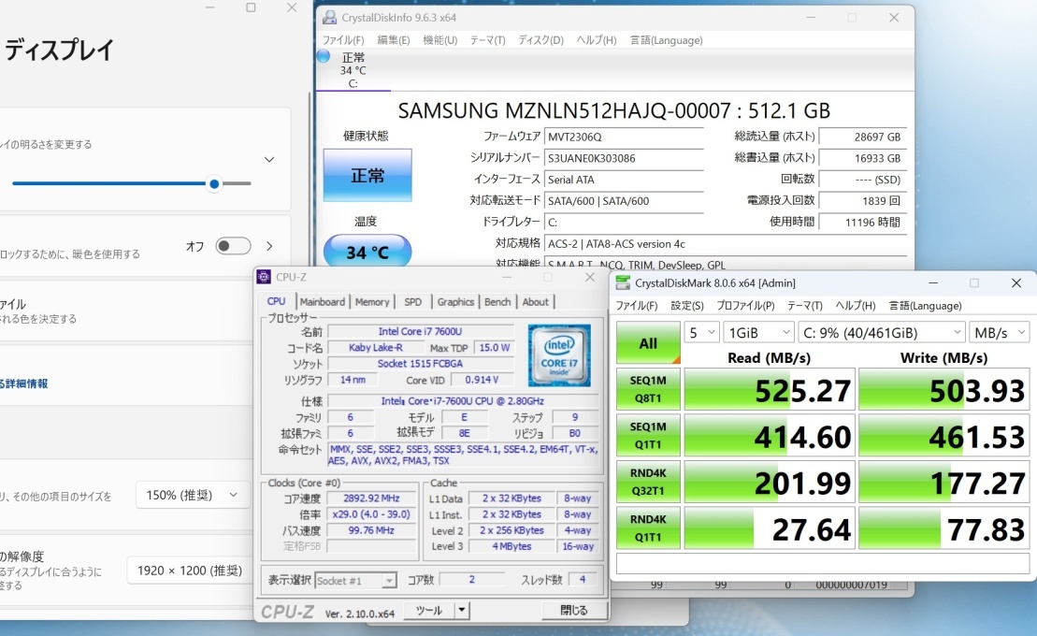This screenshot has width=1037, height=636.
Task: Select the C: drive tab in CrystalDiskInfo
Action: click(x=353, y=70)
